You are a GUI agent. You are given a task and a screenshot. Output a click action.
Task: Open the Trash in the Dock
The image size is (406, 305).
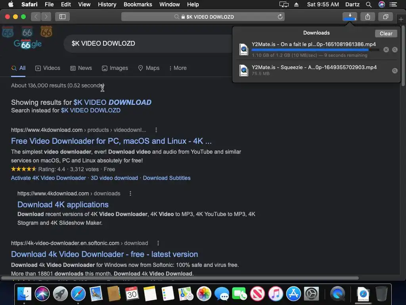pos(381,294)
